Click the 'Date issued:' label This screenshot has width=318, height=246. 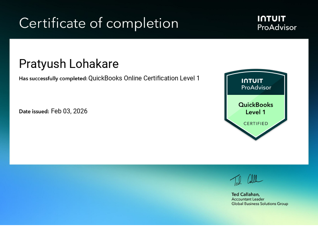[34, 111]
